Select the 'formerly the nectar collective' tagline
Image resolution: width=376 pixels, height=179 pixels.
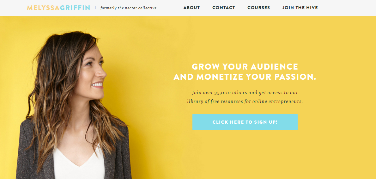[x=129, y=8]
